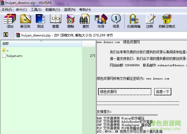Open the Tools (工具) menu
187x134 pixels.
click(36, 10)
